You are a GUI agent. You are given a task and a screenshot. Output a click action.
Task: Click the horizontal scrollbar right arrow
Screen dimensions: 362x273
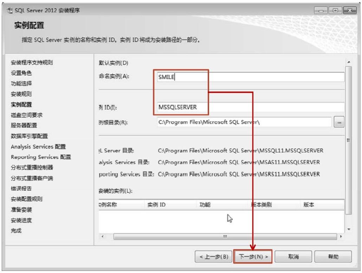(x=341, y=236)
